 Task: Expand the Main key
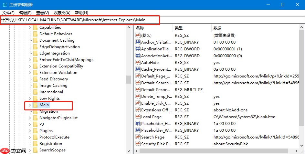pos(30,105)
